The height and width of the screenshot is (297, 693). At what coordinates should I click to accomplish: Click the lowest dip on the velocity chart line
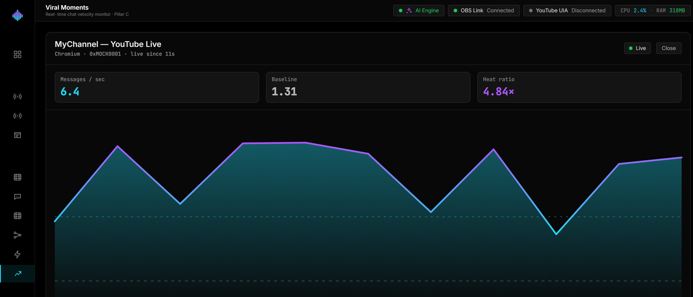point(556,234)
